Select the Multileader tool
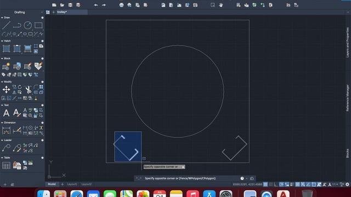The width and height of the screenshot is (351, 197). [x=6, y=148]
